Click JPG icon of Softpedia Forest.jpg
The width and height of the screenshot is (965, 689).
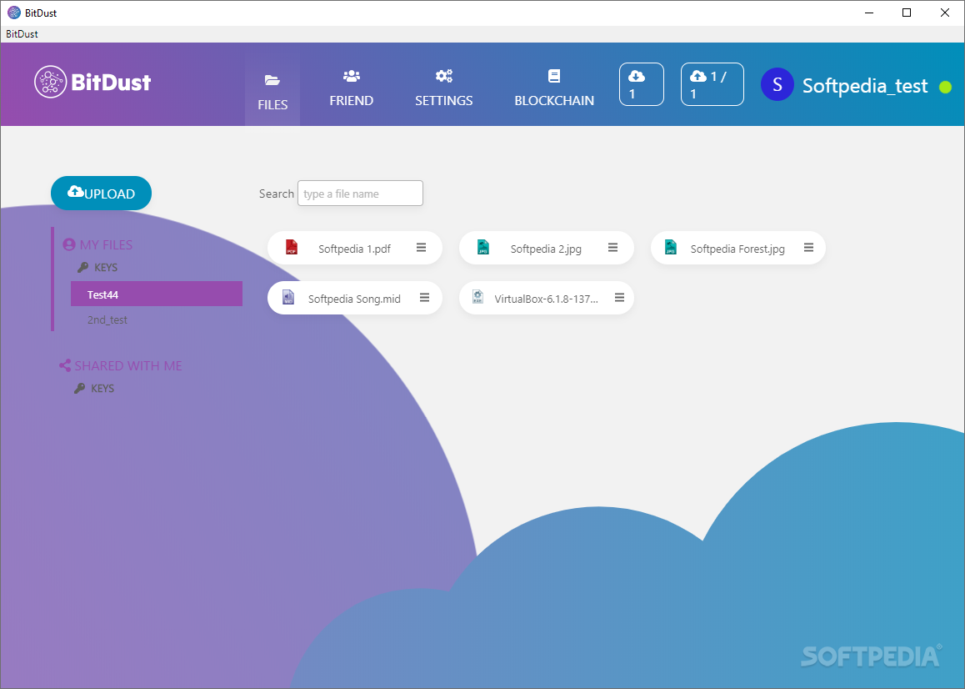click(671, 248)
